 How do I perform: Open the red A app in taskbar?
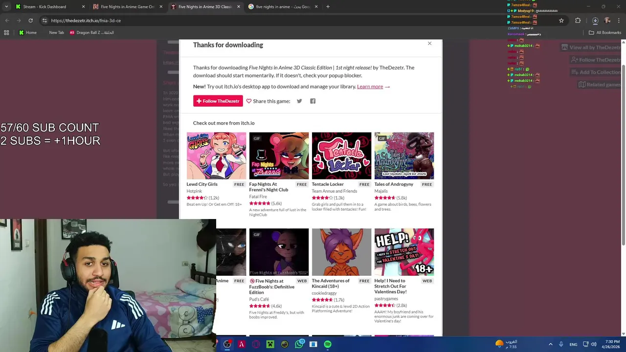point(242,344)
